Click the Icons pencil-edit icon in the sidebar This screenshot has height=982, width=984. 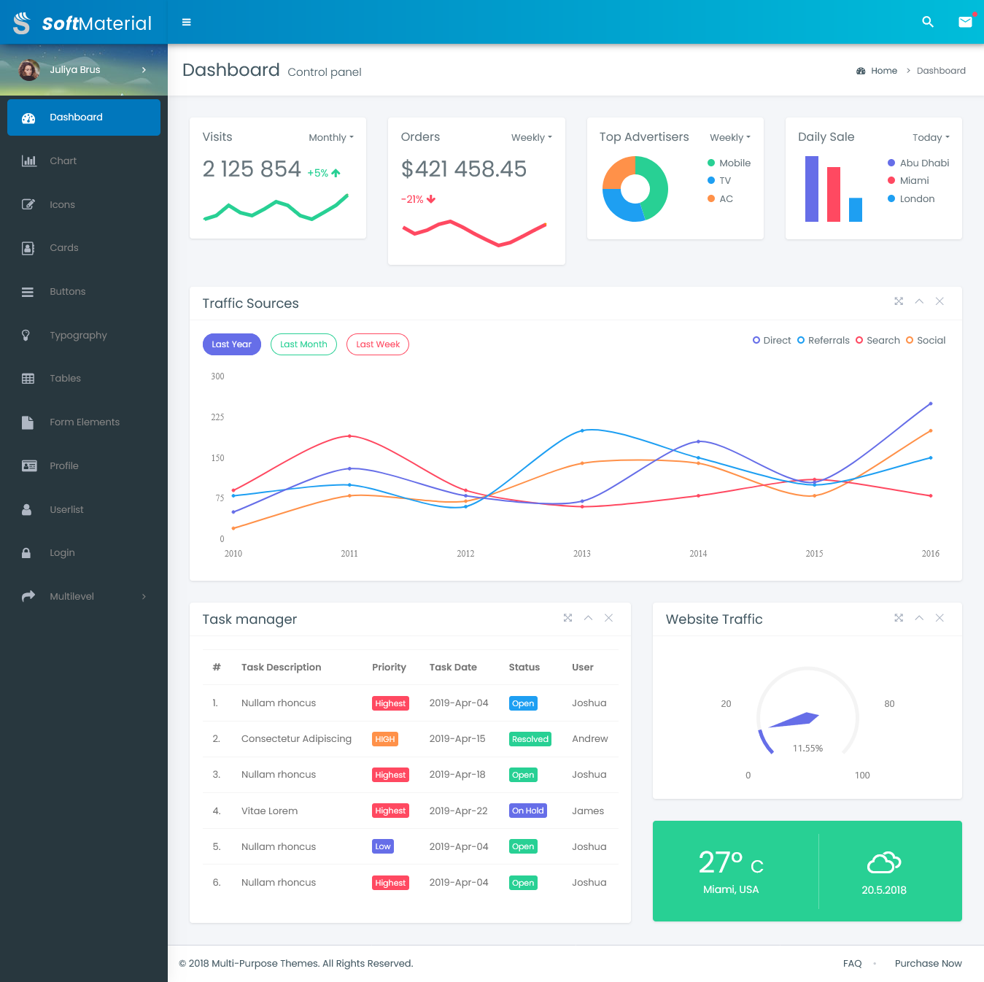(x=28, y=204)
